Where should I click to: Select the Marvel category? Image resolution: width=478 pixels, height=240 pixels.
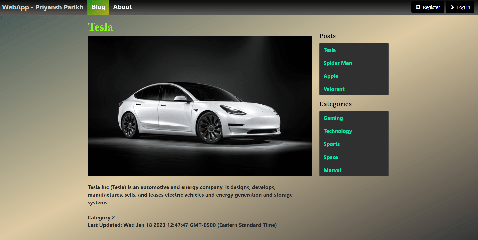(354, 170)
